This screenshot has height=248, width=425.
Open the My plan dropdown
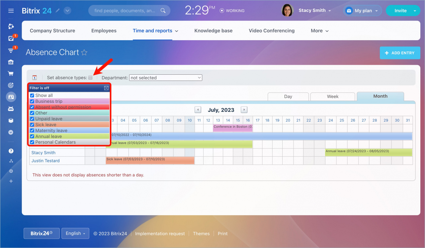363,11
